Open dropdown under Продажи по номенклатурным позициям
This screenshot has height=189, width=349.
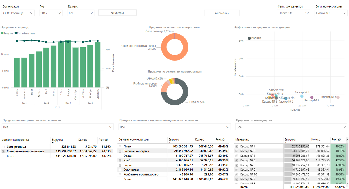(x=174, y=127)
